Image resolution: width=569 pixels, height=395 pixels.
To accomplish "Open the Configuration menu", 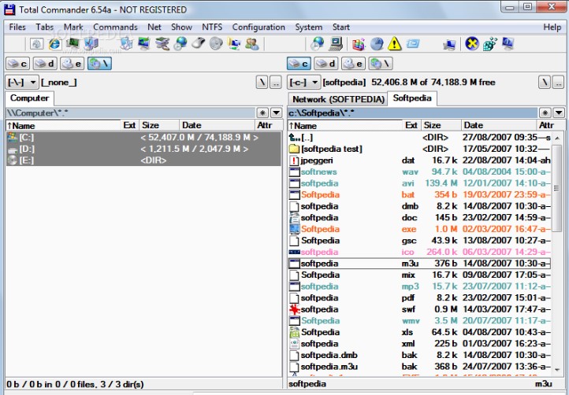I will pos(258,28).
